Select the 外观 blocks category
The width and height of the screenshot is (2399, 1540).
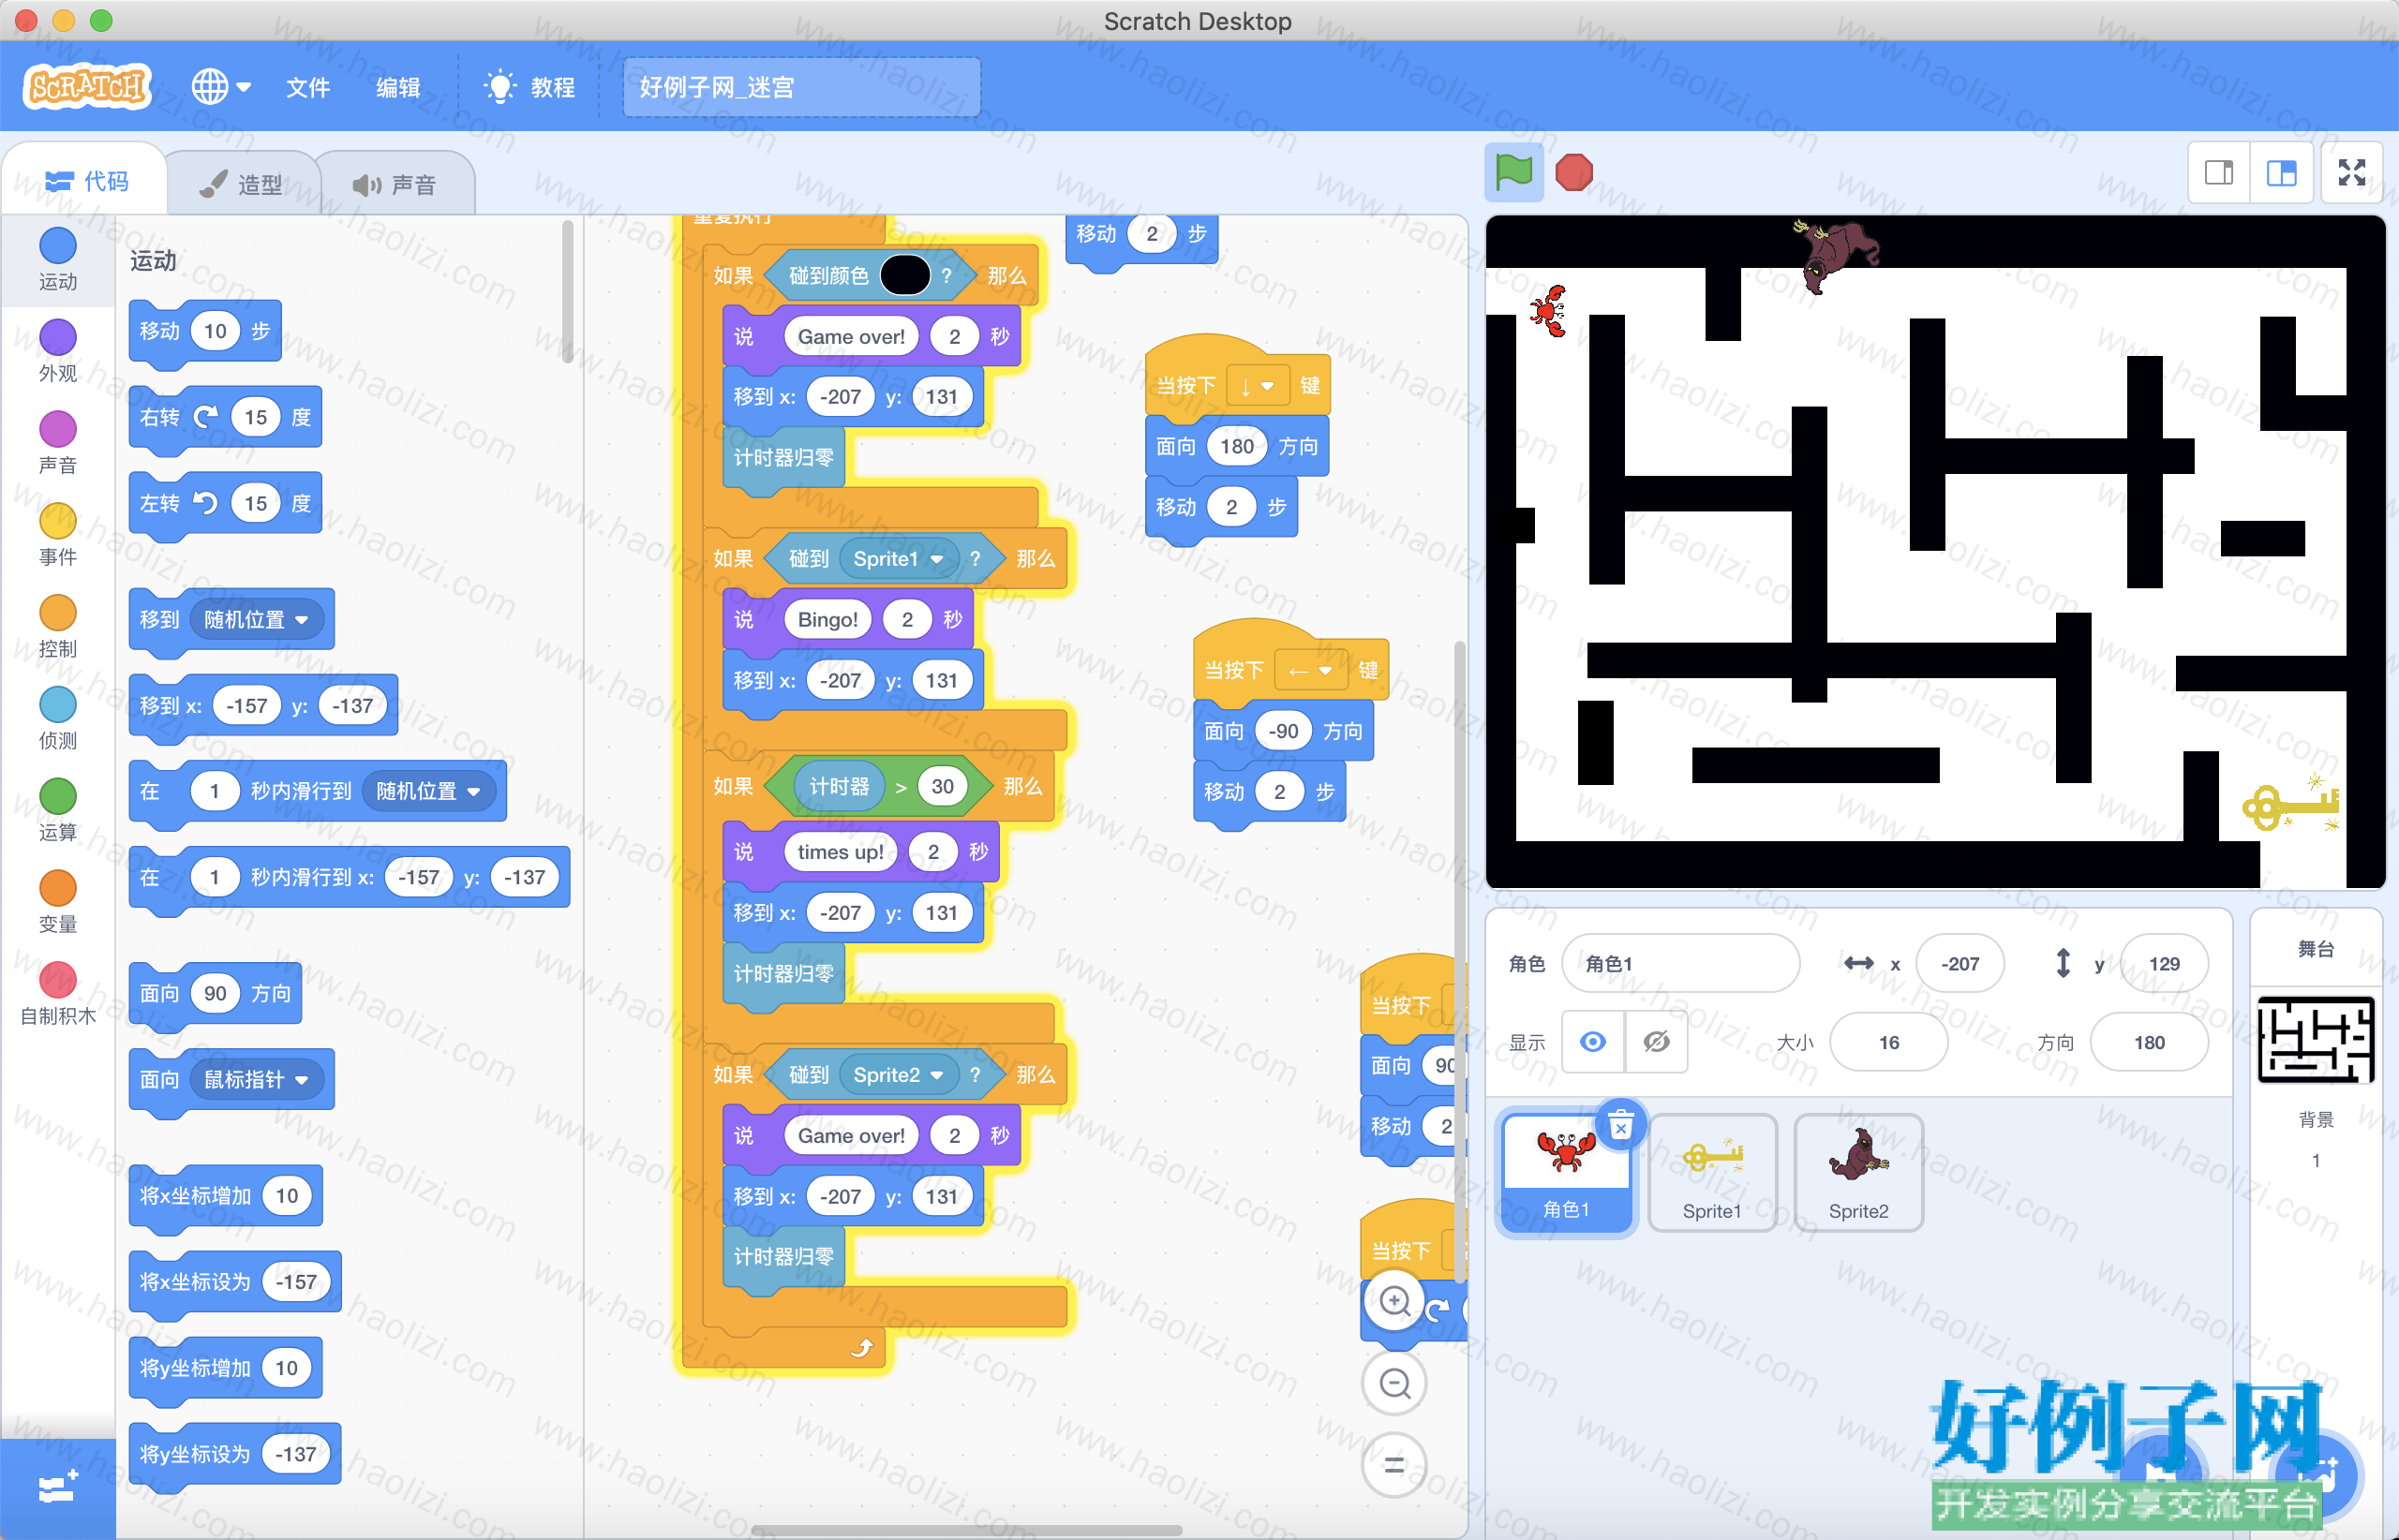[x=57, y=351]
